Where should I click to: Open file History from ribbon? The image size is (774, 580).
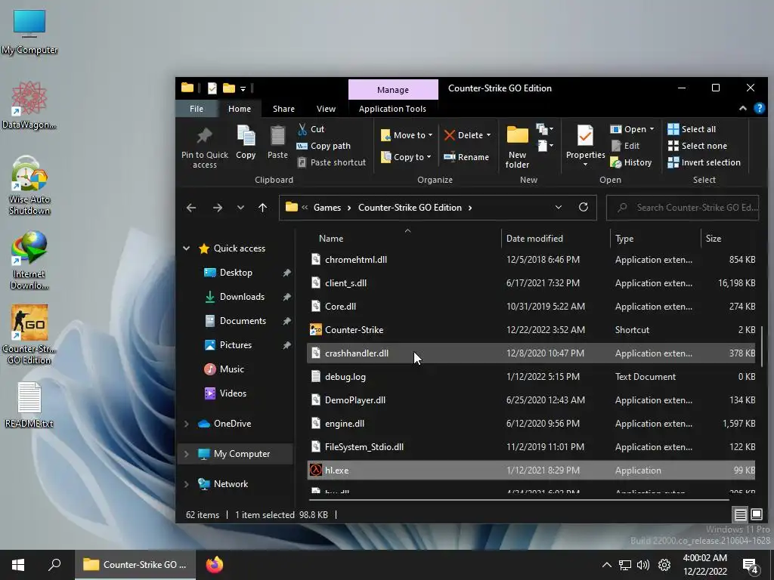631,162
